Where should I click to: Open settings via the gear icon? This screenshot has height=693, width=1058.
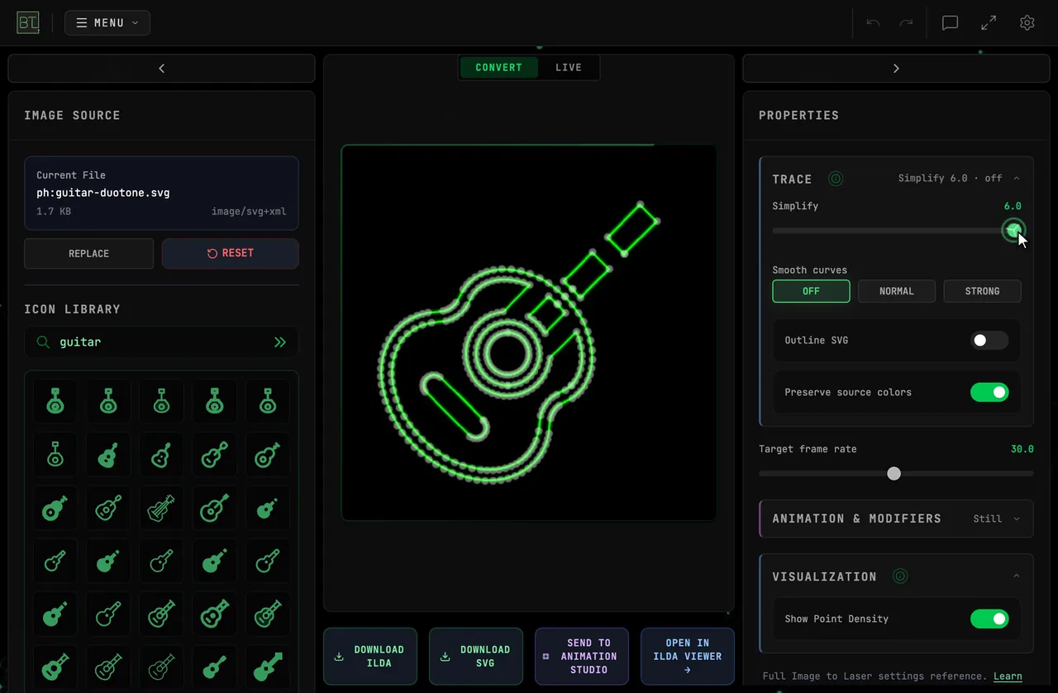coord(1027,23)
